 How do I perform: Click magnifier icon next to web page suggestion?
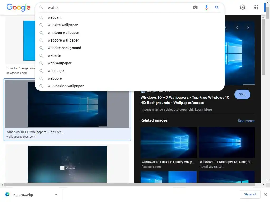(41, 71)
